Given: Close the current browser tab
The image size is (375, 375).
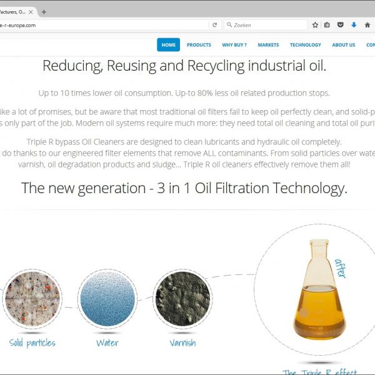Looking at the screenshot, I should (x=31, y=12).
